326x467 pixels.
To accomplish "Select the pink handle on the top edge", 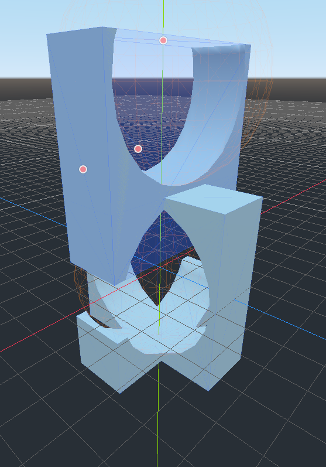I will (163, 40).
